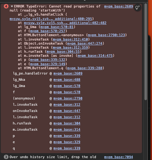This screenshot has width=152, height=160.
Task: Open link m=pm_base:447:274 after Object.onInvokeTask
Action: [85, 44]
